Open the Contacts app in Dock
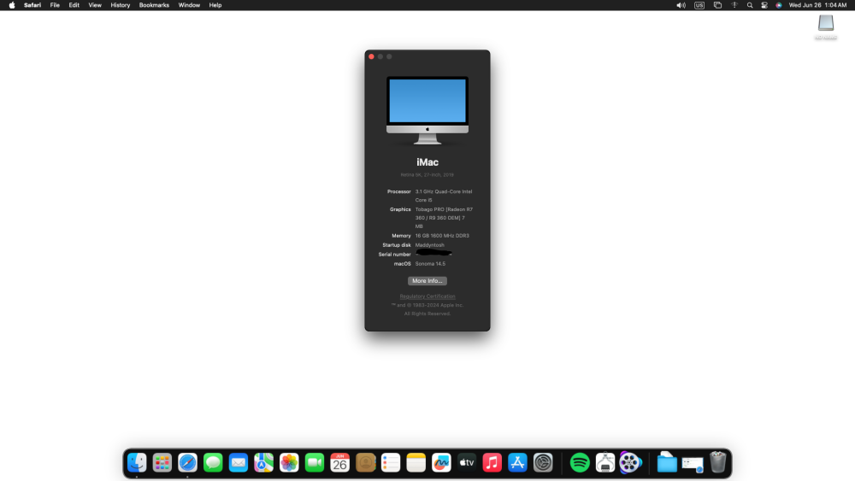855x481 pixels. tap(365, 463)
